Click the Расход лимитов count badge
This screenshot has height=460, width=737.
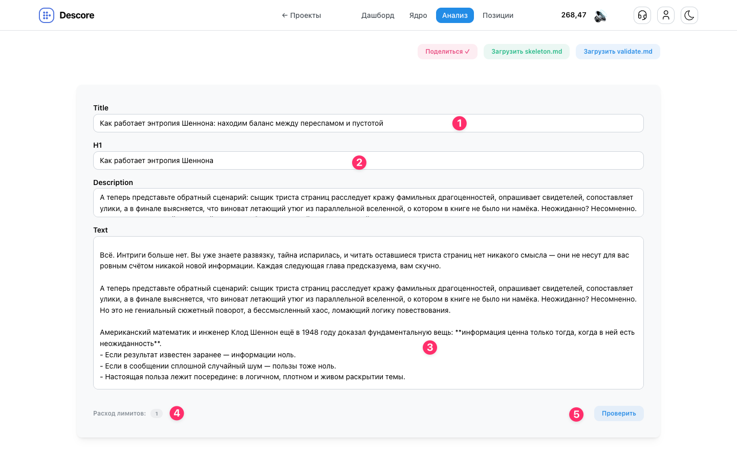[x=157, y=413]
